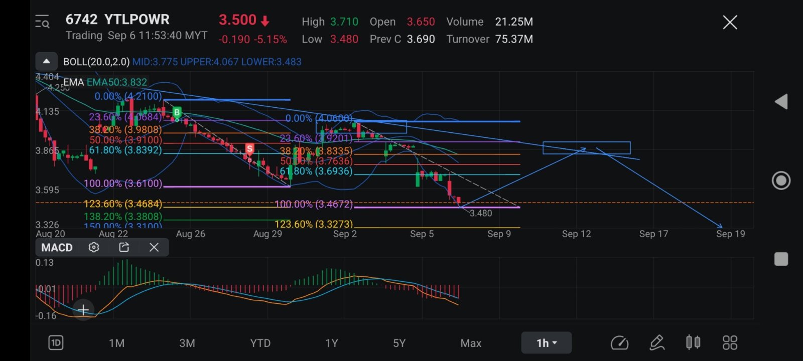This screenshot has width=803, height=361.
Task: Select the 1M time range
Action: (x=116, y=343)
